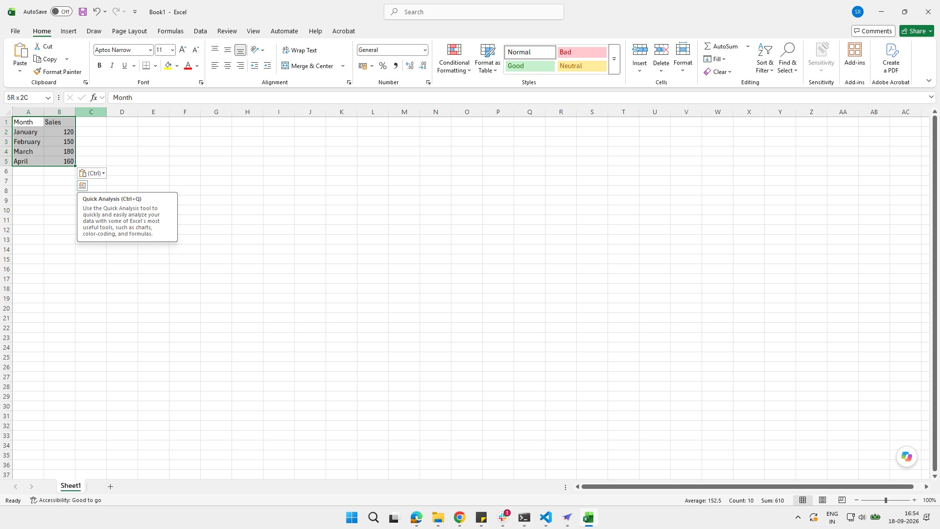Click in the Search box
This screenshot has width=940, height=529.
coord(474,12)
